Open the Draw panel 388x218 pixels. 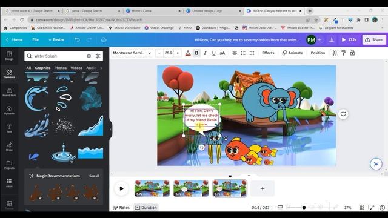click(x=9, y=147)
